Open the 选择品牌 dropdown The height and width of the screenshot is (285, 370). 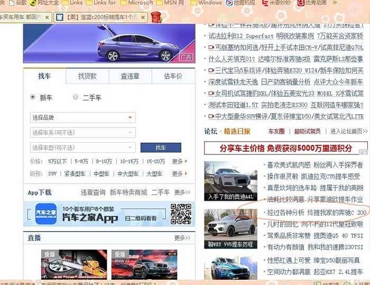coord(82,117)
